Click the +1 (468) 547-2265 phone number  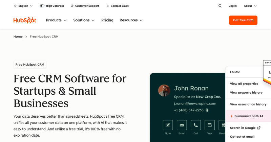[189, 110]
